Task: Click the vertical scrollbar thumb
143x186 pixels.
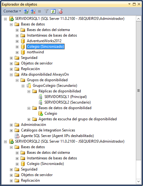Action: point(138,91)
